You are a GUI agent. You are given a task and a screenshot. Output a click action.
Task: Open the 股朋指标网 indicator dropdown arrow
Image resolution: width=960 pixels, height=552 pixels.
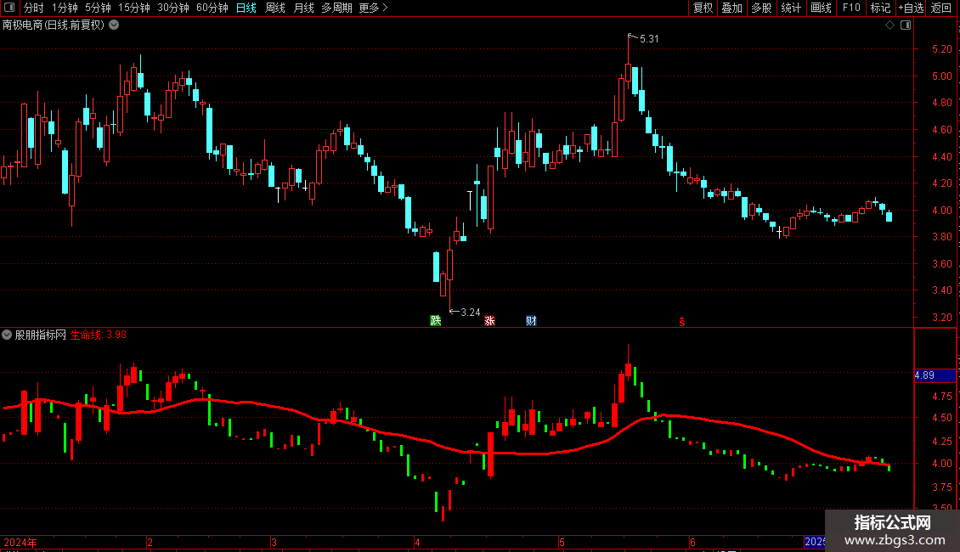coord(7,335)
